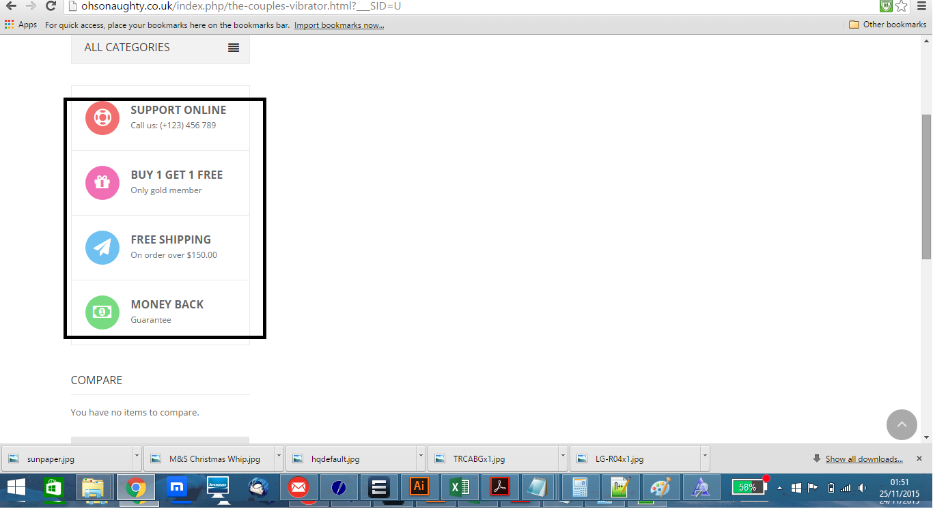Open the Other bookmarks folder
The image size is (933, 524).
(x=887, y=25)
